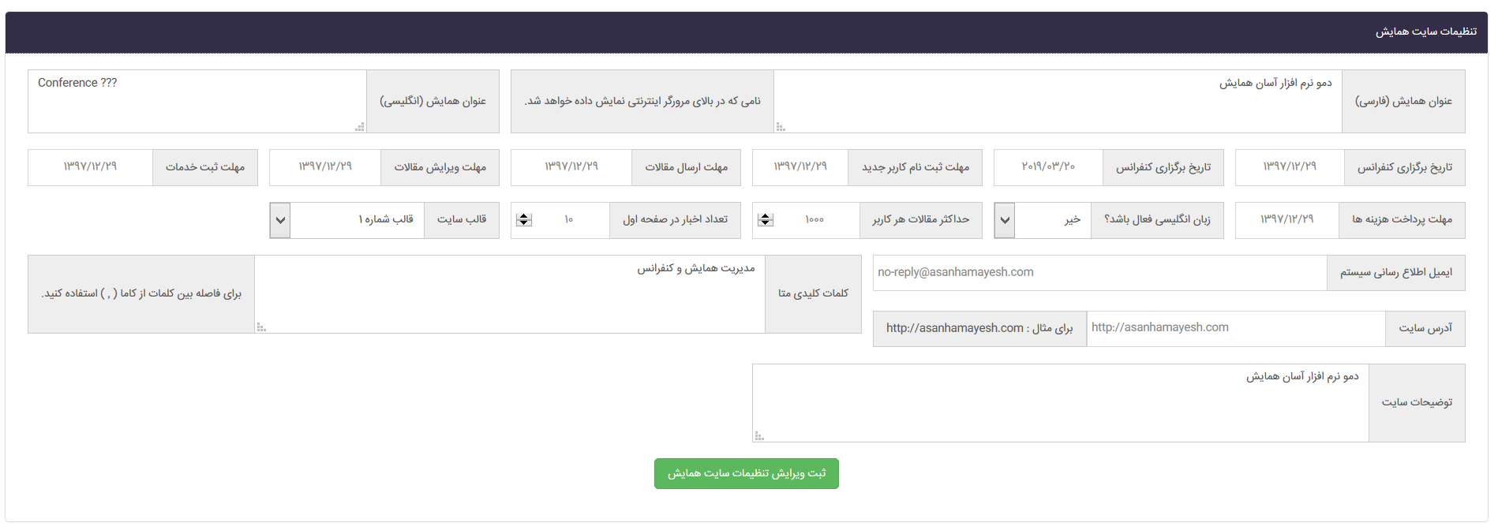Click the article editing deadline date field
The height and width of the screenshot is (530, 1498).
(325, 167)
